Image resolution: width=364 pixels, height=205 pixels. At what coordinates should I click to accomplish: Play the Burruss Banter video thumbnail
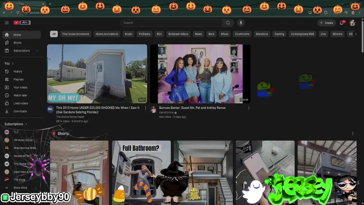tap(200, 74)
